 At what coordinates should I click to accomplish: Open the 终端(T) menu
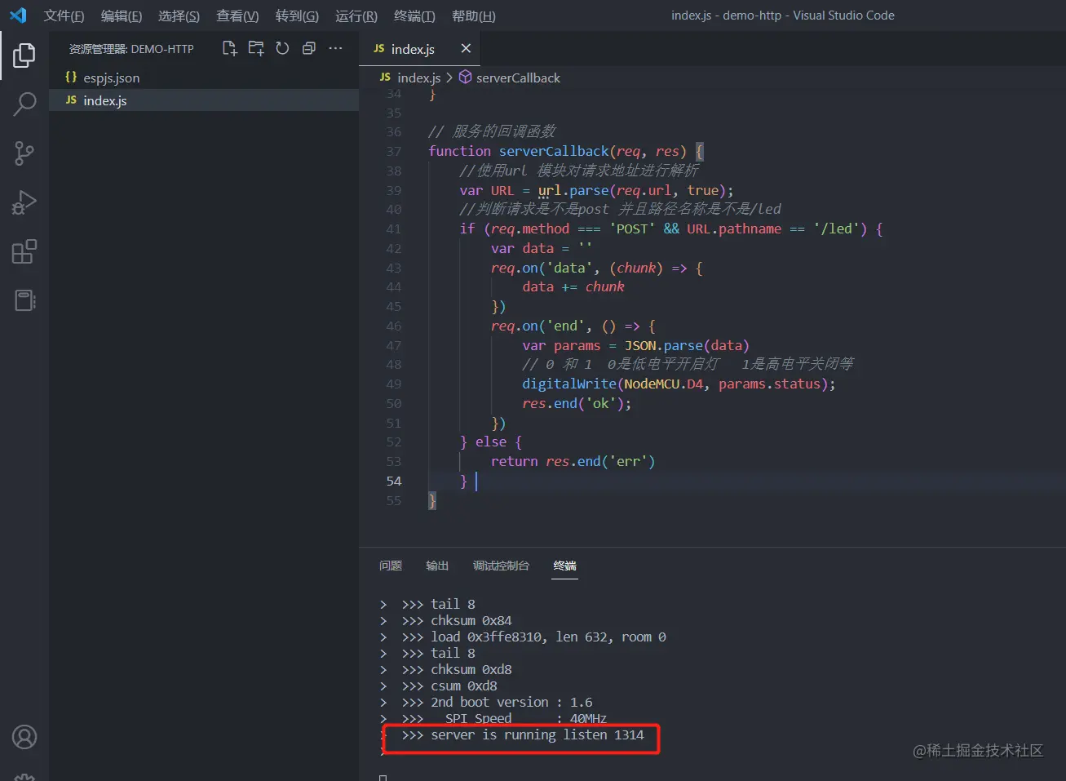[x=414, y=16]
